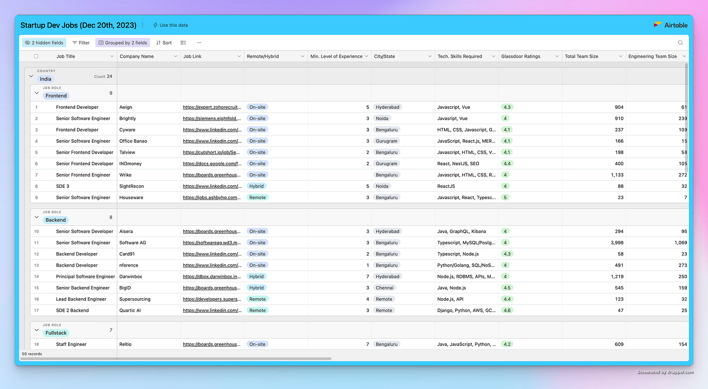Select the Wrike company cell
Viewport: 708px width, 389px height.
pos(149,175)
